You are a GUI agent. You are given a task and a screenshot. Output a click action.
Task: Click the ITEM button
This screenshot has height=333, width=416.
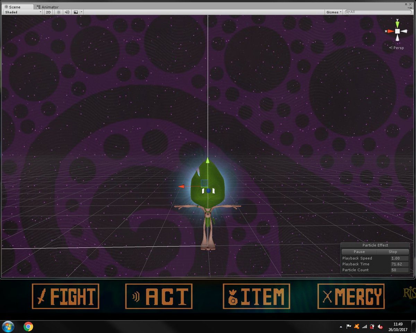(256, 296)
